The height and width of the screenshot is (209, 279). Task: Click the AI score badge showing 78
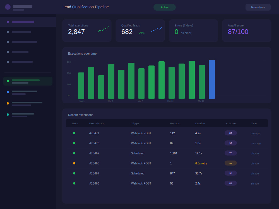[231, 153]
